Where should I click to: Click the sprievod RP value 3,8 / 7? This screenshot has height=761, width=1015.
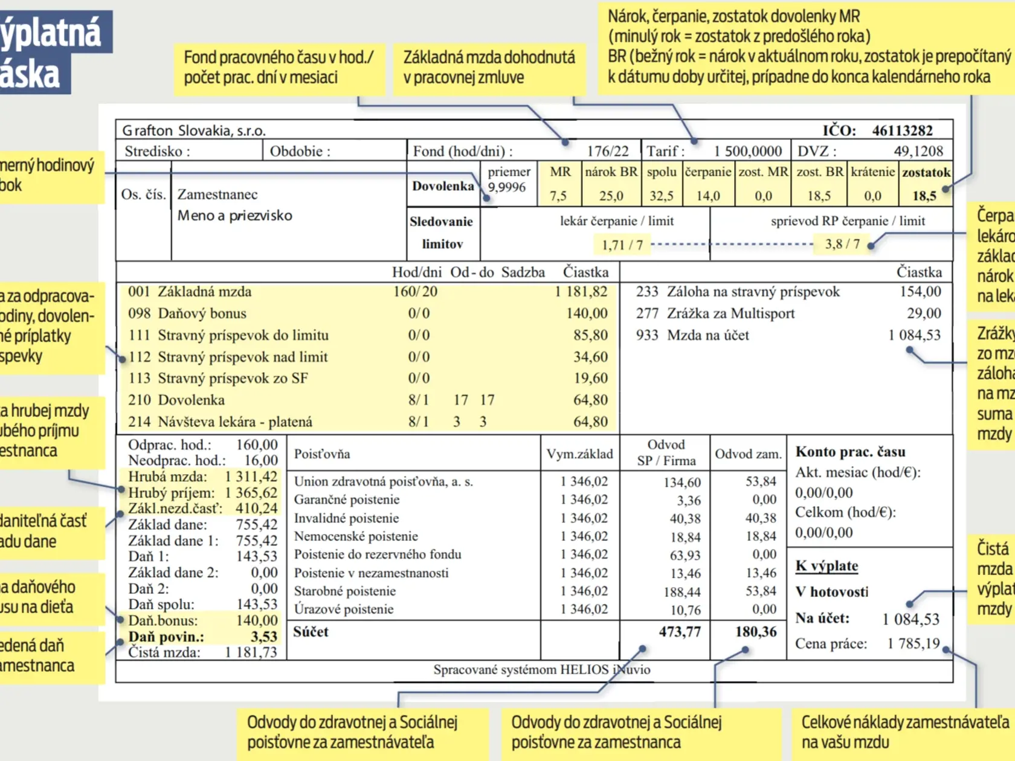point(842,244)
